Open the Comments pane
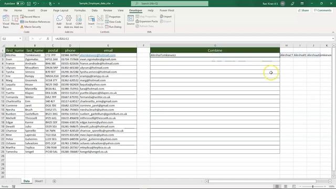Viewport: 336px width, 189px height. tap(323, 10)
